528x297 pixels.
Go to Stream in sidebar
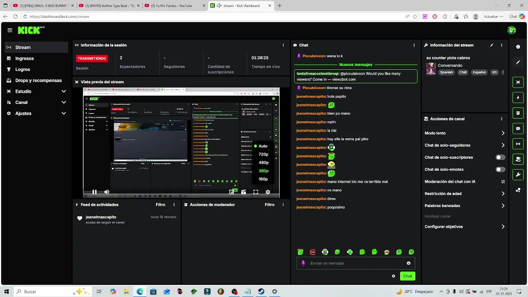[36, 47]
